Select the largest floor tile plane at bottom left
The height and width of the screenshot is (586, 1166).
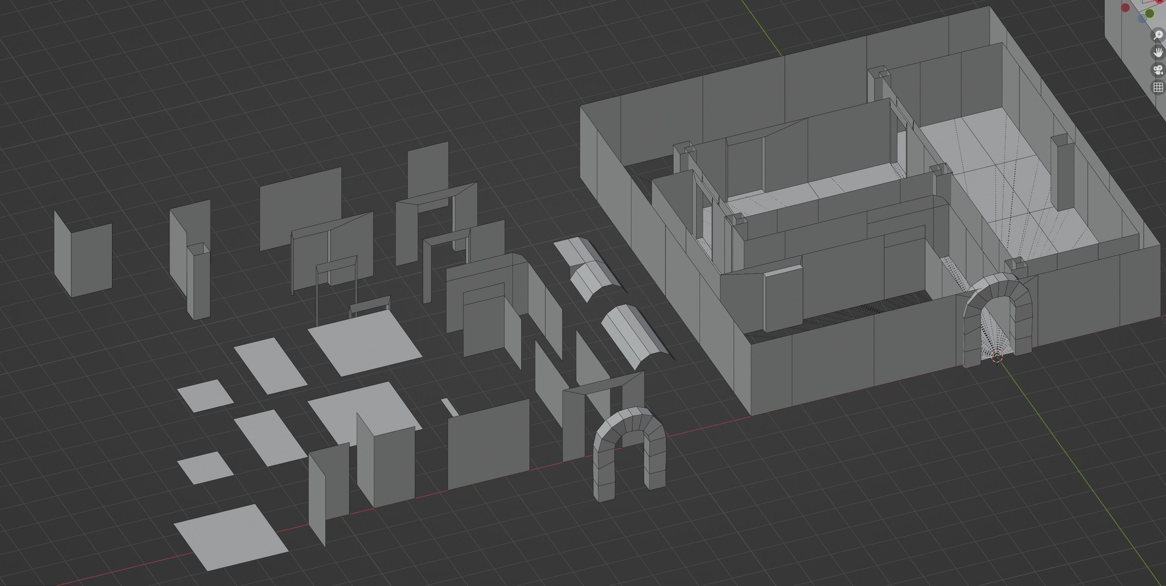click(231, 537)
